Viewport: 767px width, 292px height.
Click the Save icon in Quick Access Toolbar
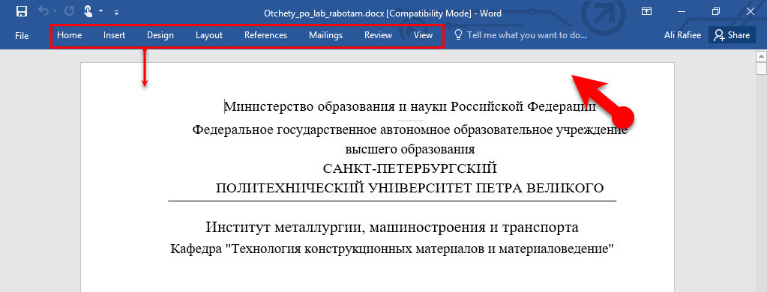tap(22, 11)
